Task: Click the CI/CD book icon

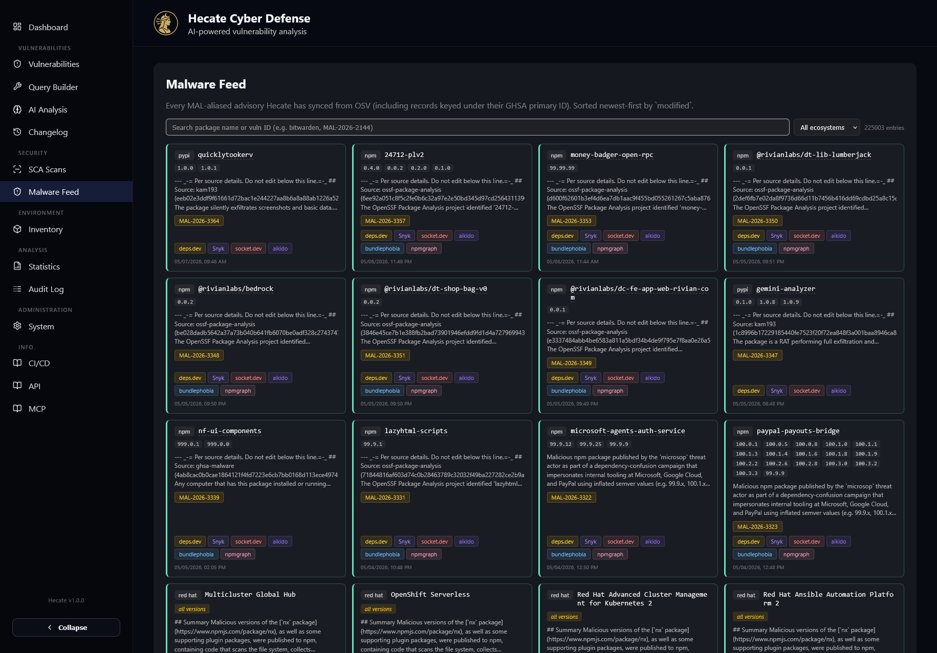Action: (17, 363)
